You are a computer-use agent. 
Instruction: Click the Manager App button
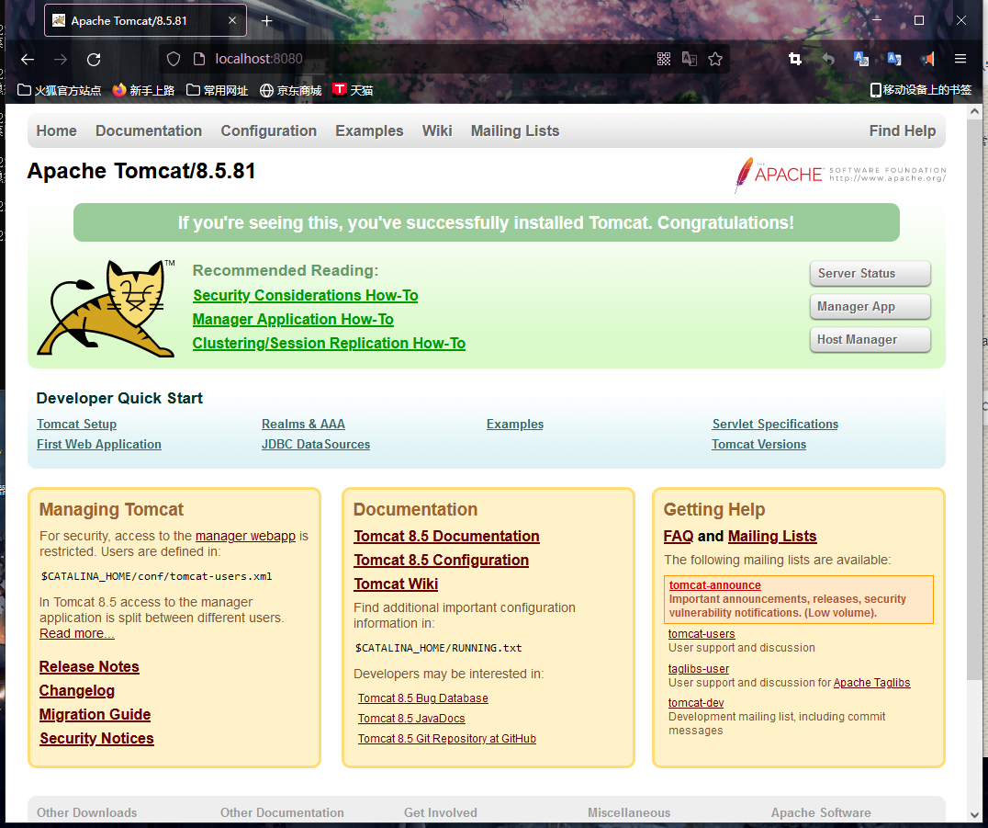click(x=870, y=307)
